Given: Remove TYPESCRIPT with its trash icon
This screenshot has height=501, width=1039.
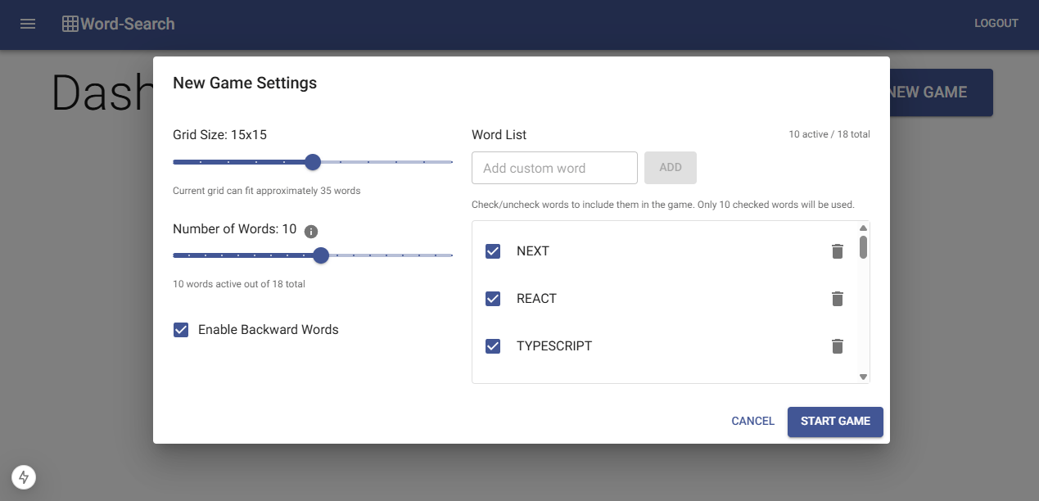Looking at the screenshot, I should pyautogui.click(x=837, y=346).
